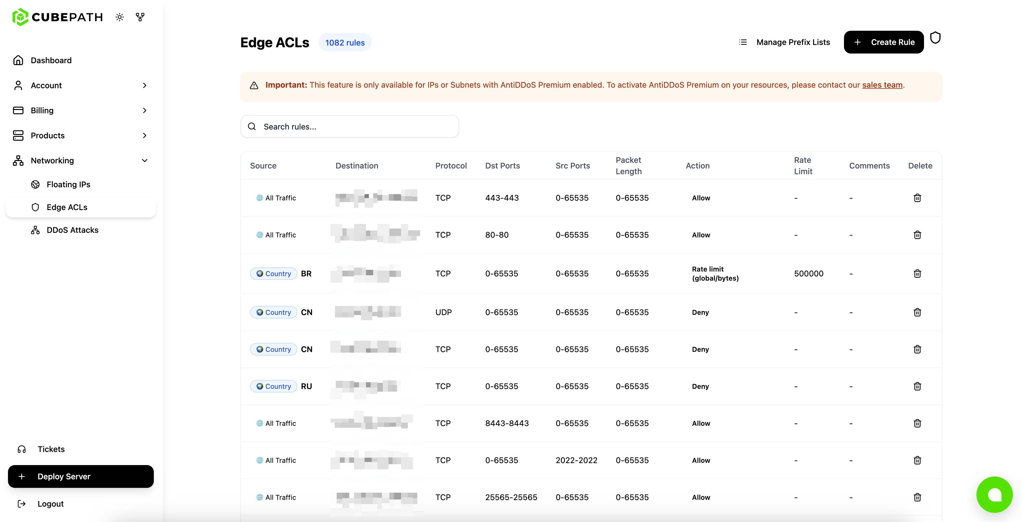Screen dimensions: 1022x522
Task: Click the network topology icon beside logo
Action: coord(140,17)
